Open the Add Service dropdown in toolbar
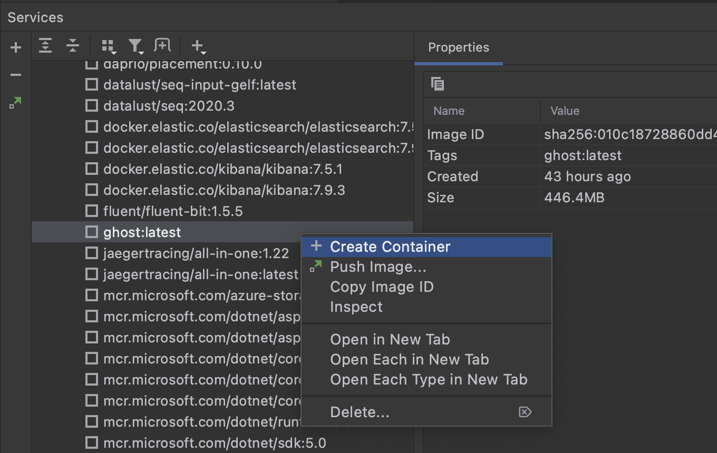 pos(198,46)
